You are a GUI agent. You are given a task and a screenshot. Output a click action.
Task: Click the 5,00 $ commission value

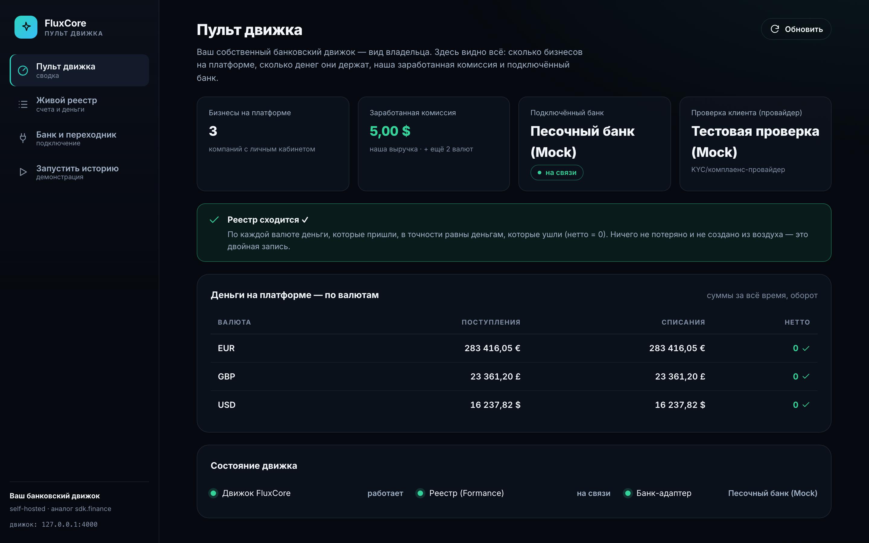[390, 131]
